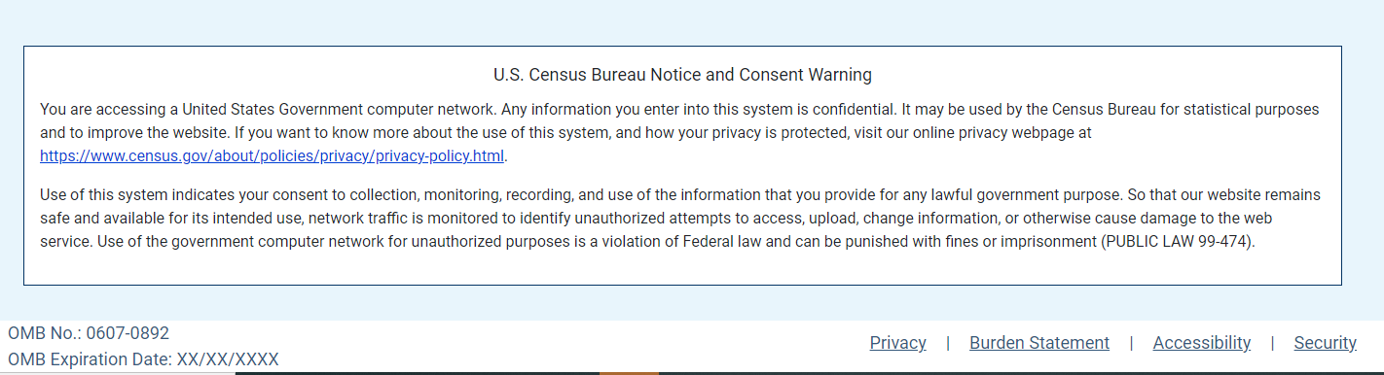This screenshot has width=1384, height=375.
Task: Click the OMB Expiration Date XX/XX/XXXX text
Action: pyautogui.click(x=143, y=359)
